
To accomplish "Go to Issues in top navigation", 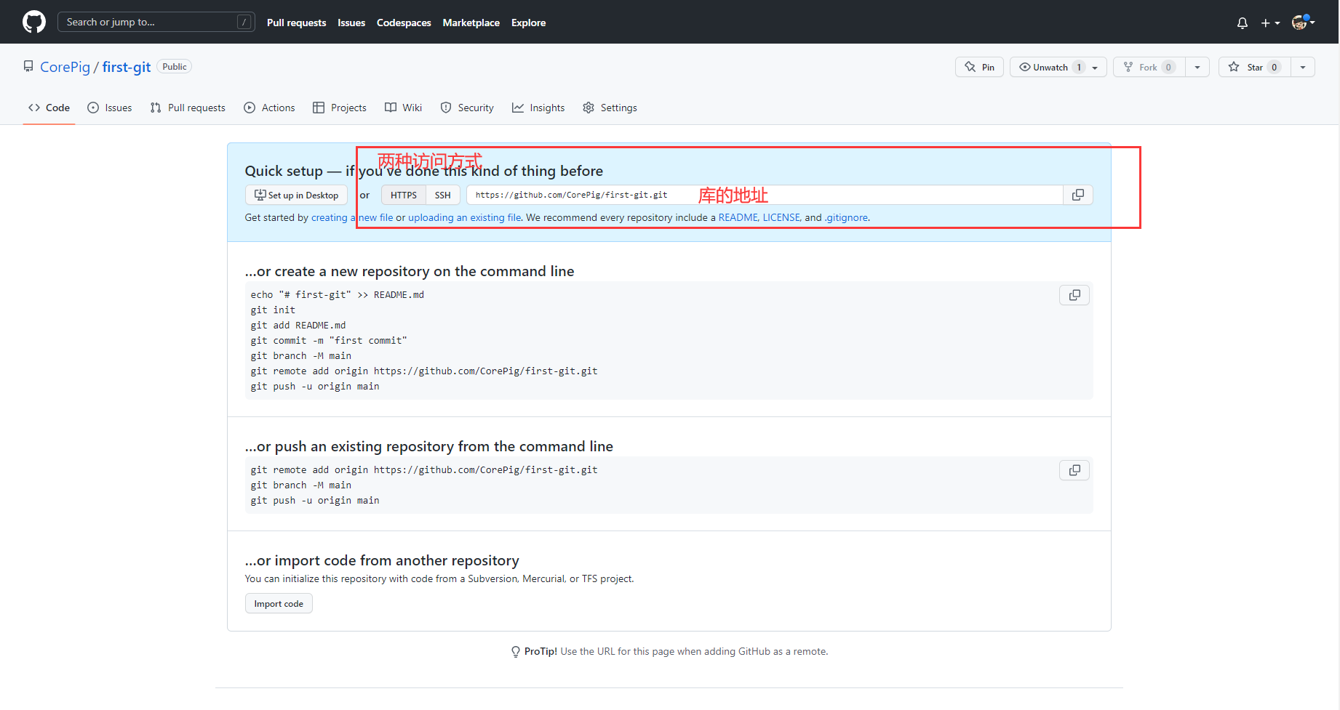I will tap(351, 23).
